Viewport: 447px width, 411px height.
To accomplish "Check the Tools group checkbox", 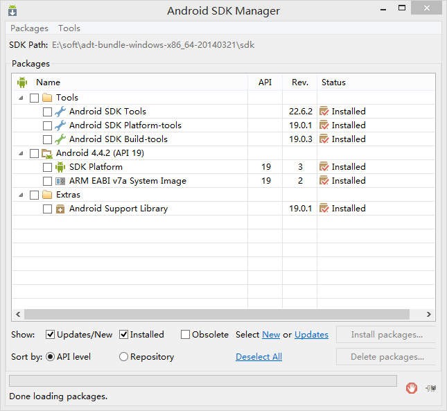I will pos(34,98).
